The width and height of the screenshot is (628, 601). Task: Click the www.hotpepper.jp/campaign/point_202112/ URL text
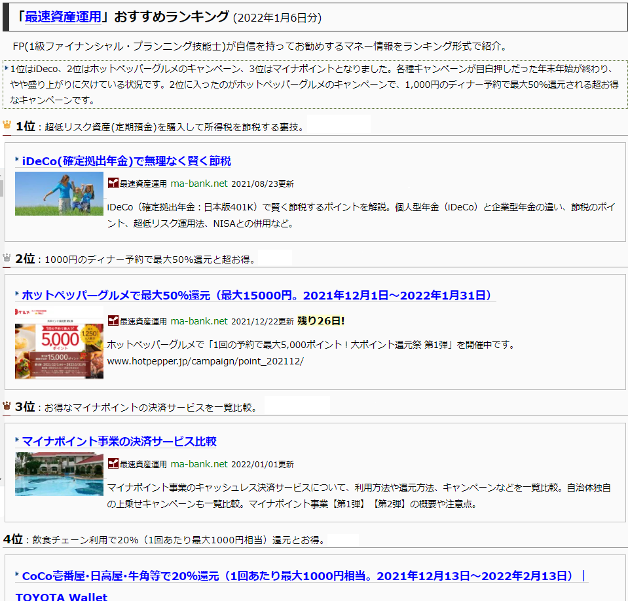pyautogui.click(x=206, y=361)
